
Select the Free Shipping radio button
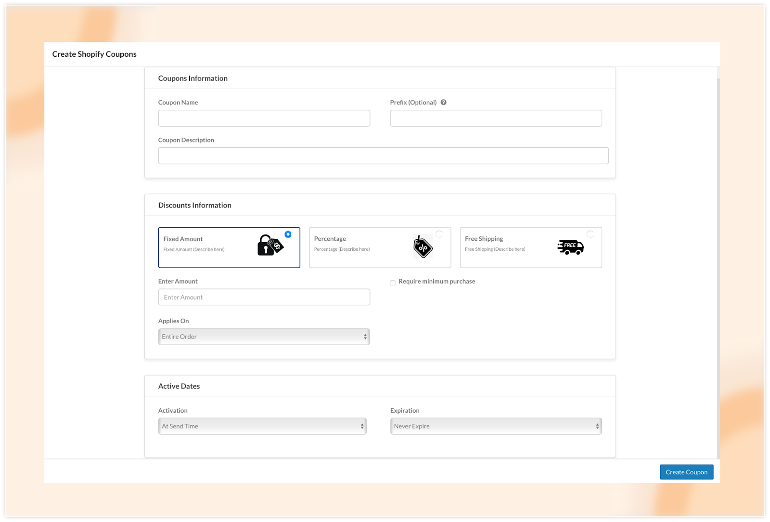[590, 234]
